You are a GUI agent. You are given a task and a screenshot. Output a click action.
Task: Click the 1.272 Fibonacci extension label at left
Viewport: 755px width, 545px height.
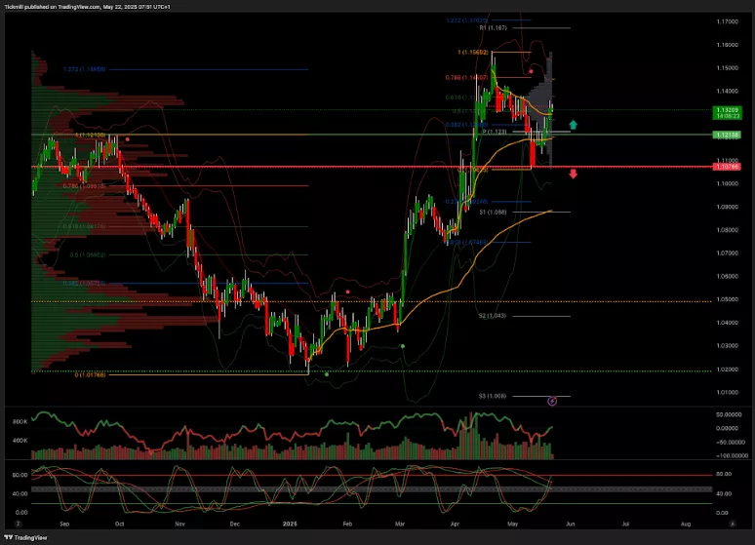[x=83, y=69]
